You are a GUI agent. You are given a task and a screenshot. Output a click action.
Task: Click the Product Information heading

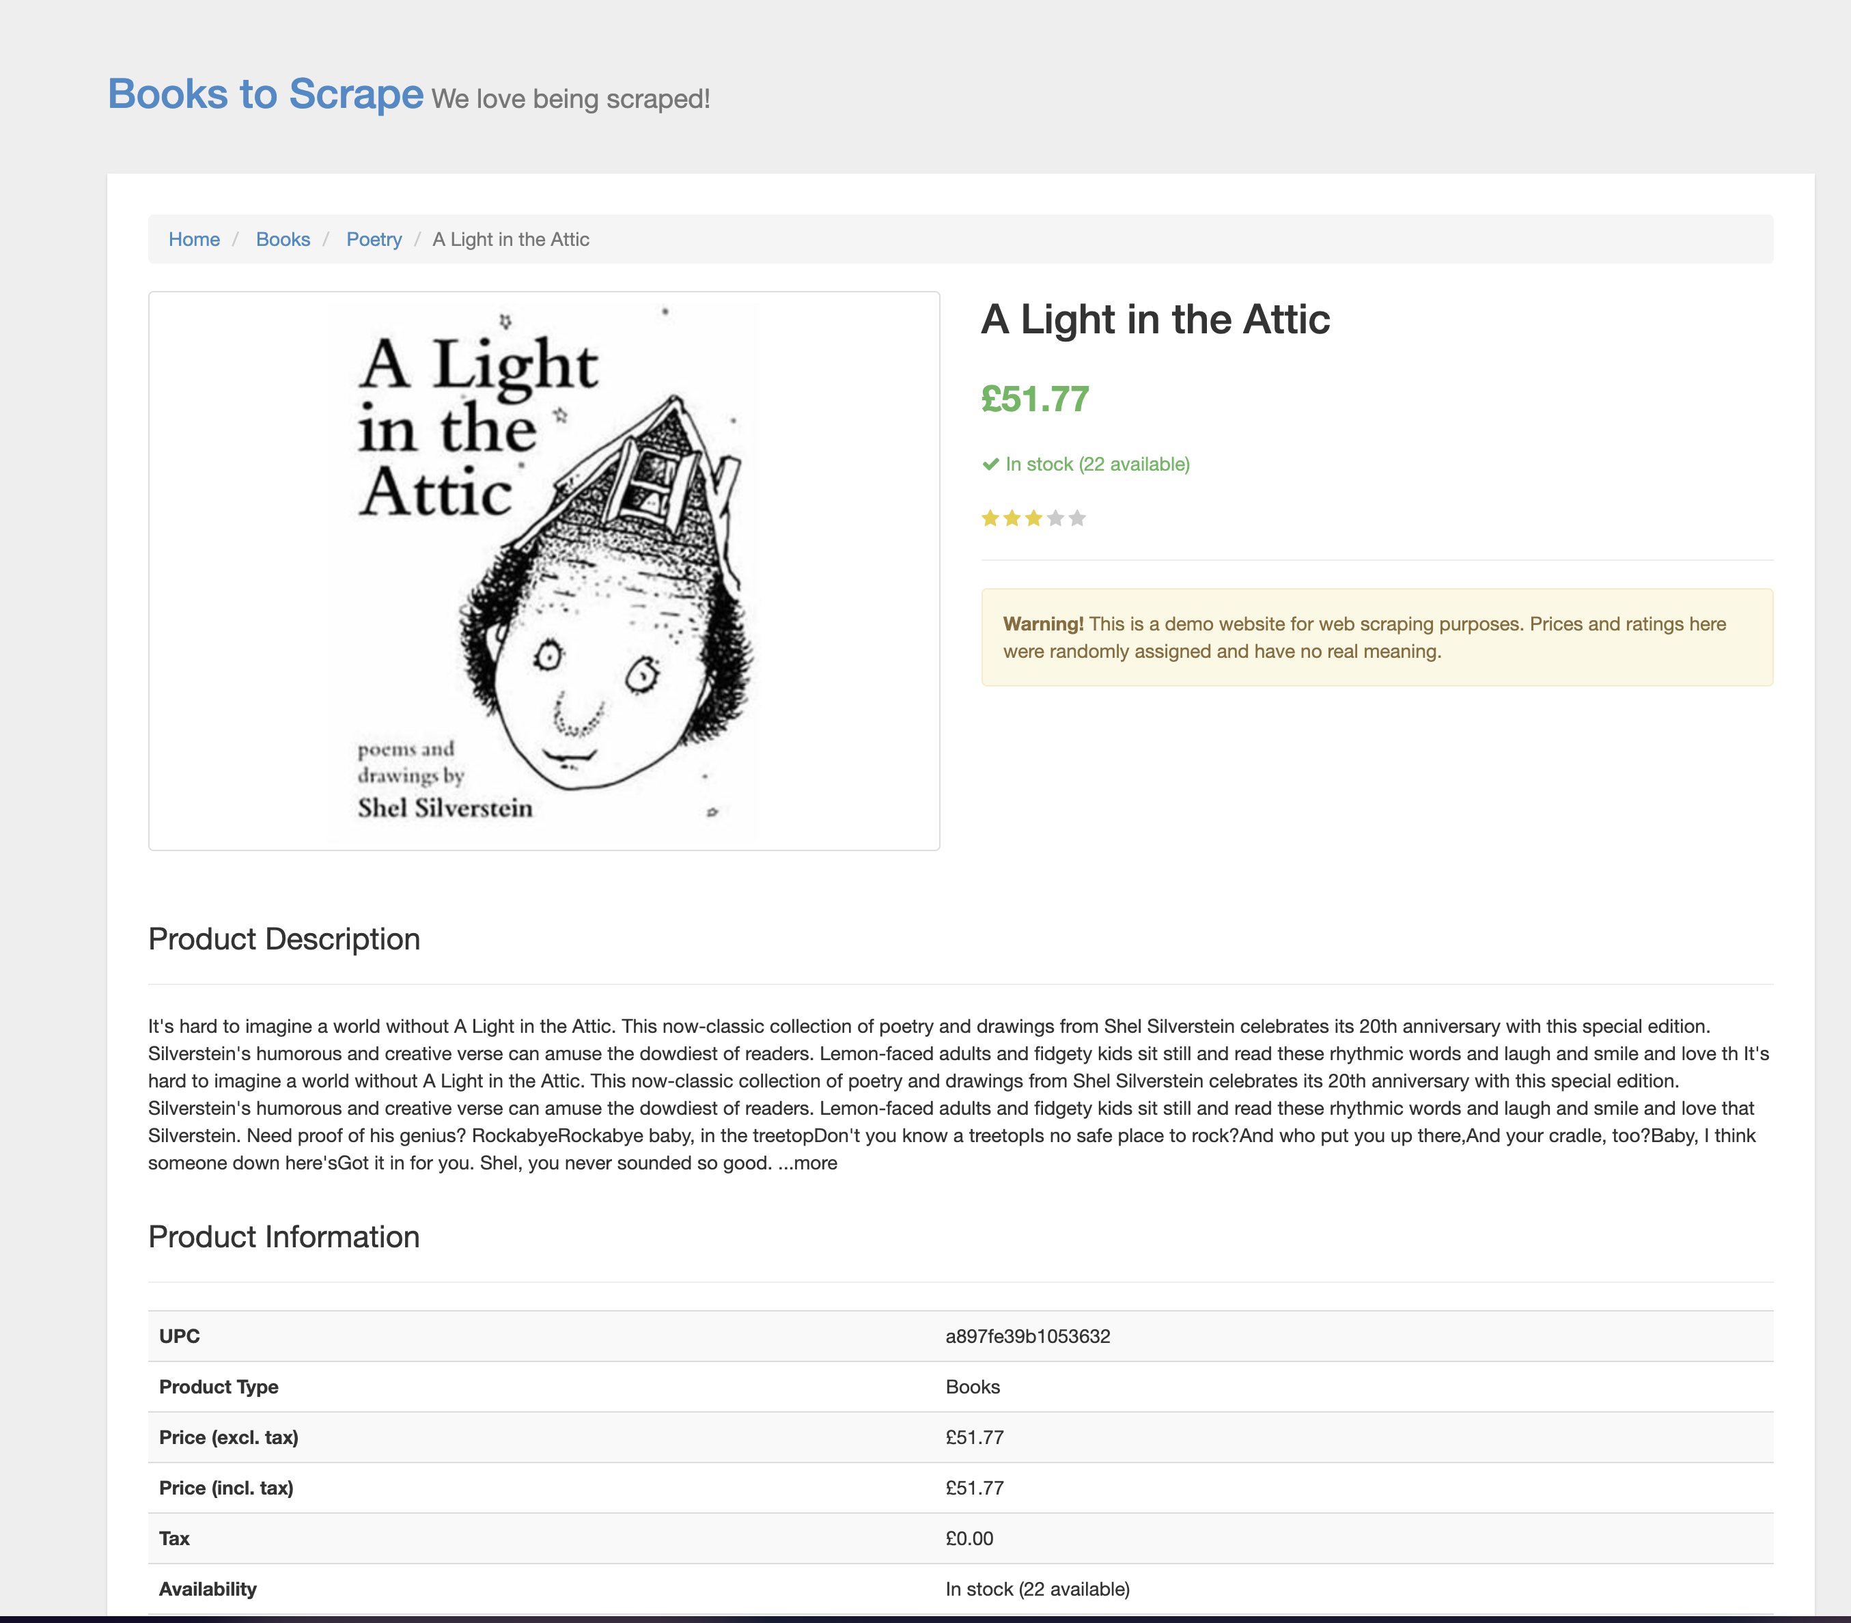(284, 1237)
